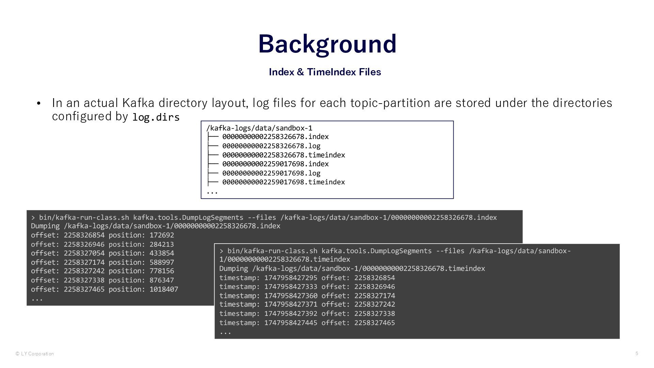Click the LY Corporation copyright footer
The height and width of the screenshot is (368, 654).
click(34, 354)
